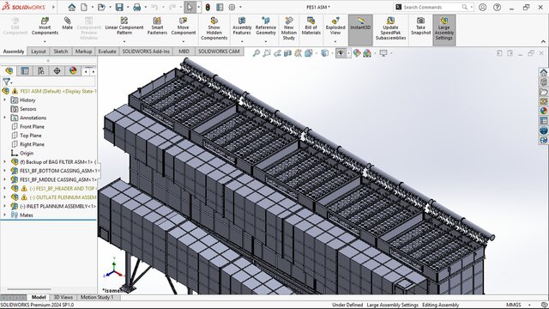
Task: Click in the Search Commands field
Action: point(432,7)
